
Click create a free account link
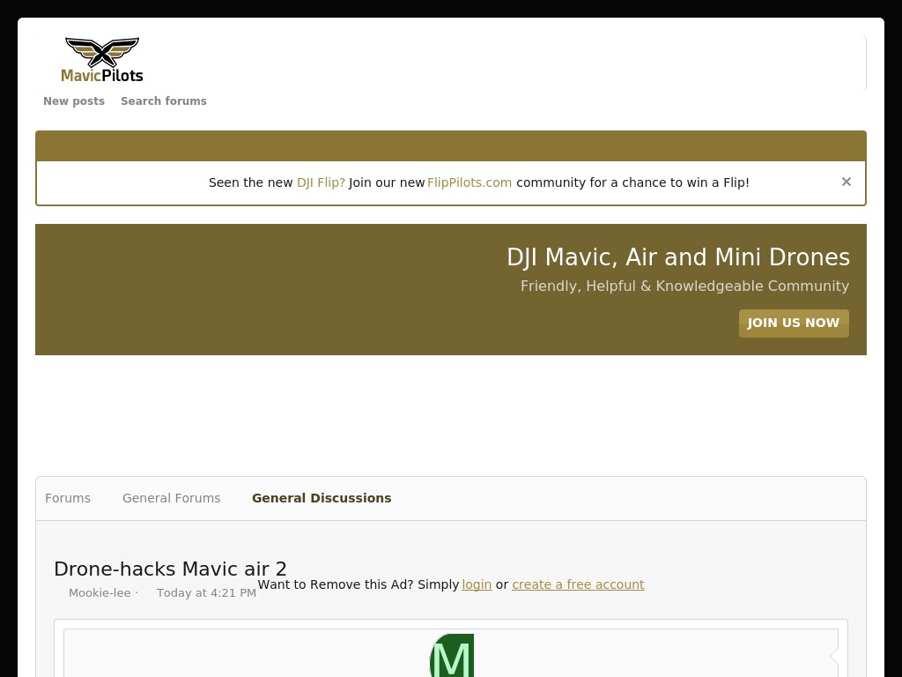[578, 584]
